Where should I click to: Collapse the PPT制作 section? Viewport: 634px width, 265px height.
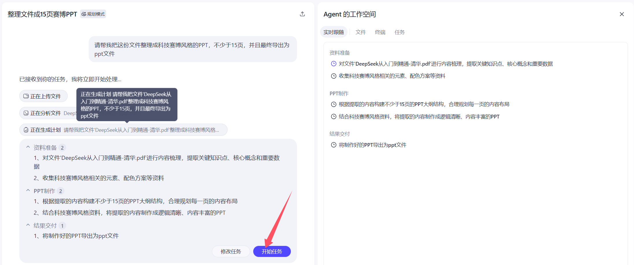28,191
